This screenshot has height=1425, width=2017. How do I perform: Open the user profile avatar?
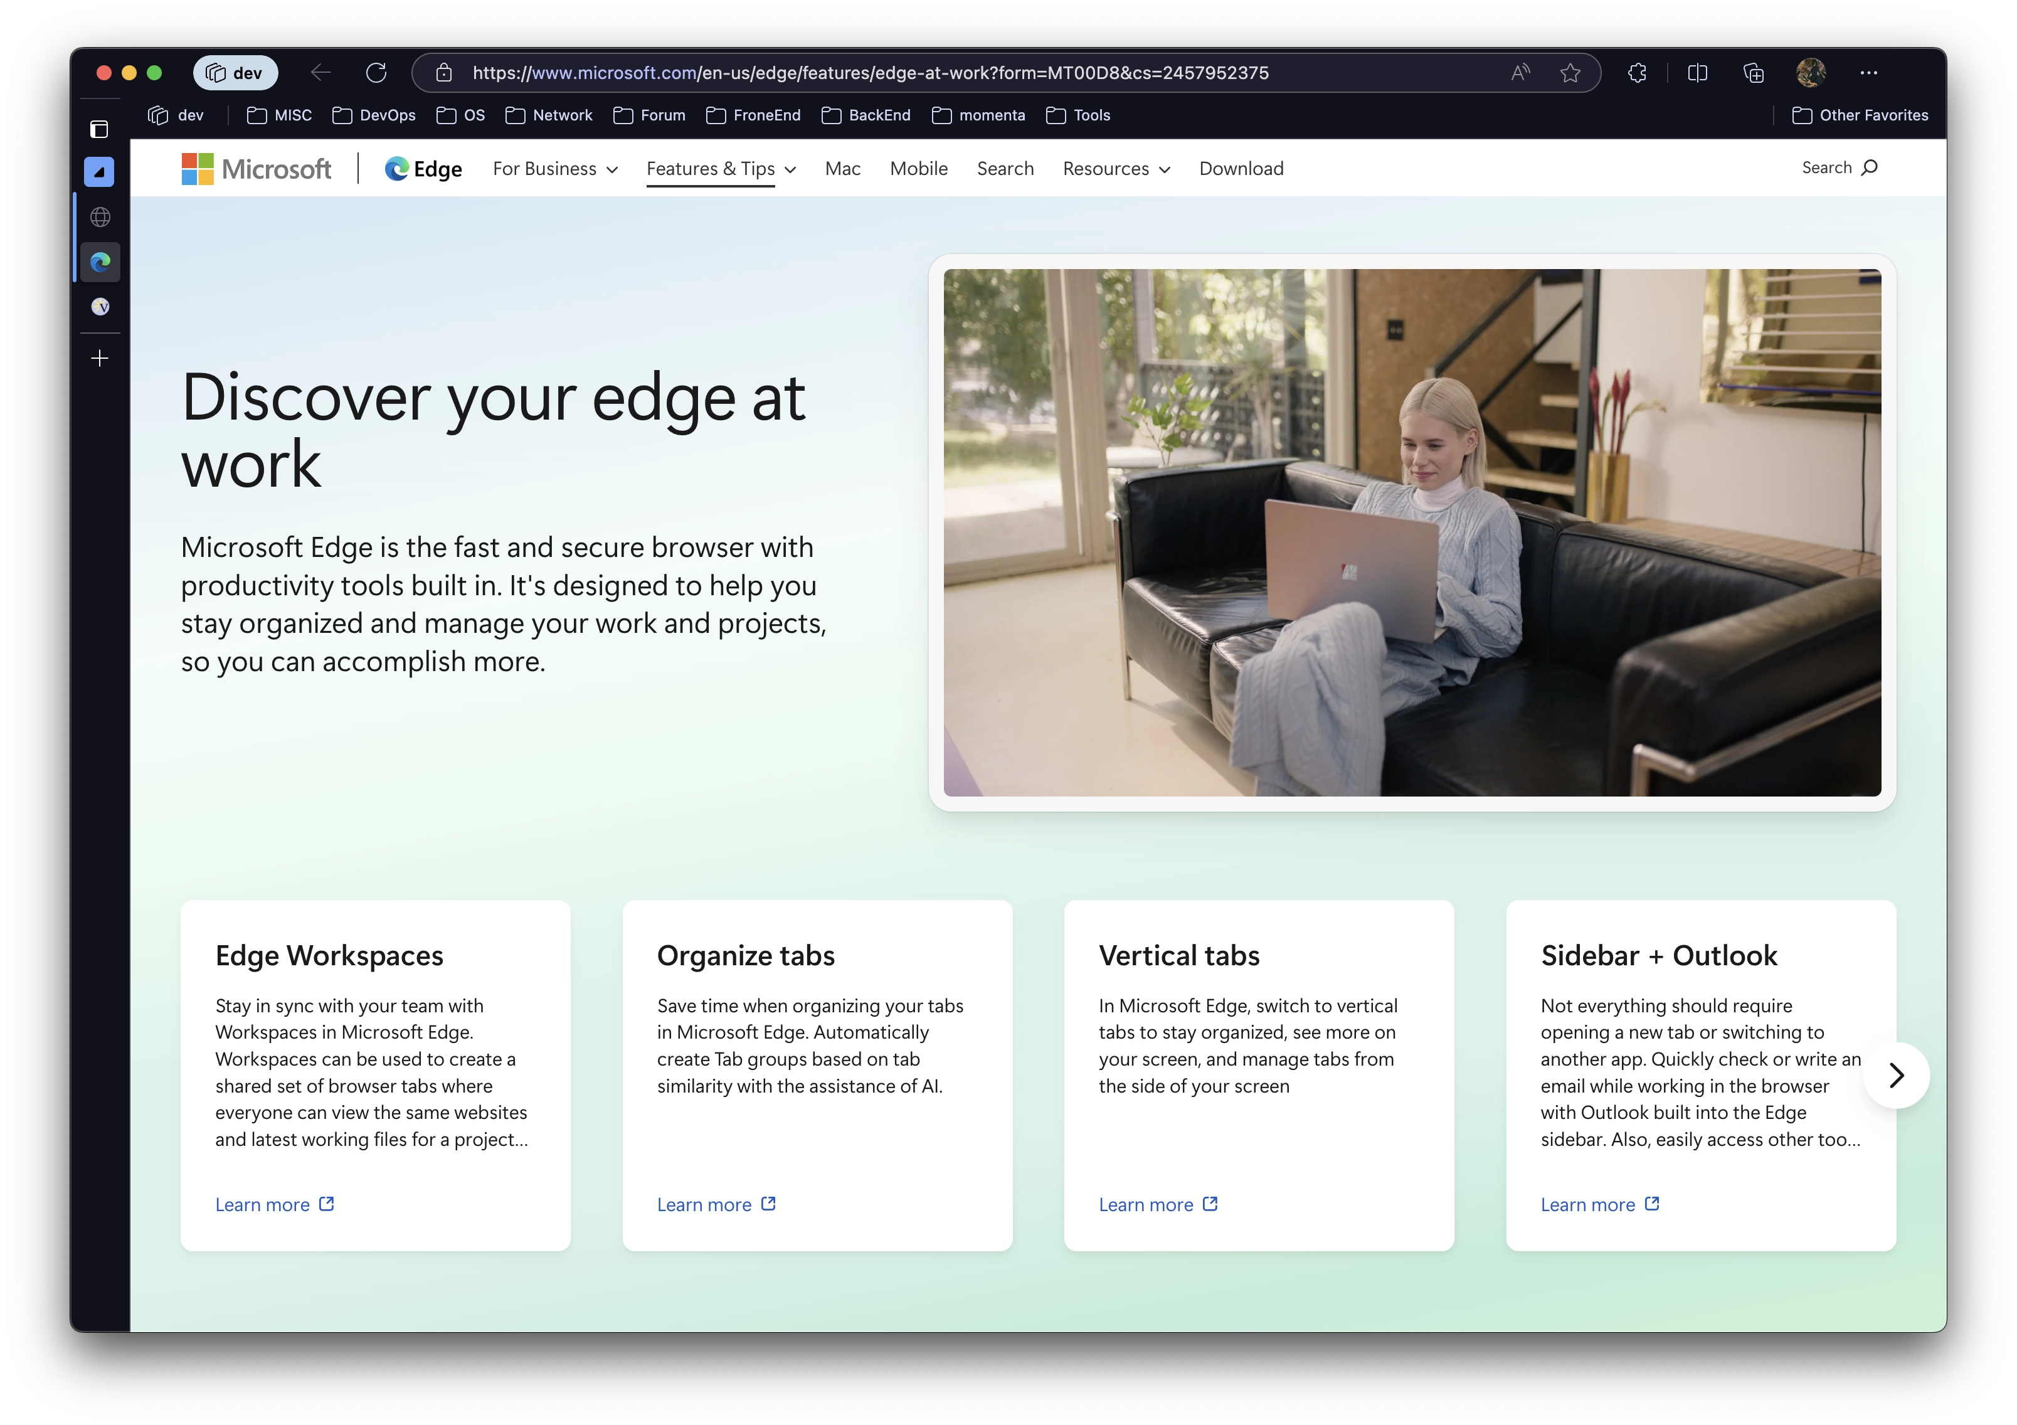tap(1811, 73)
